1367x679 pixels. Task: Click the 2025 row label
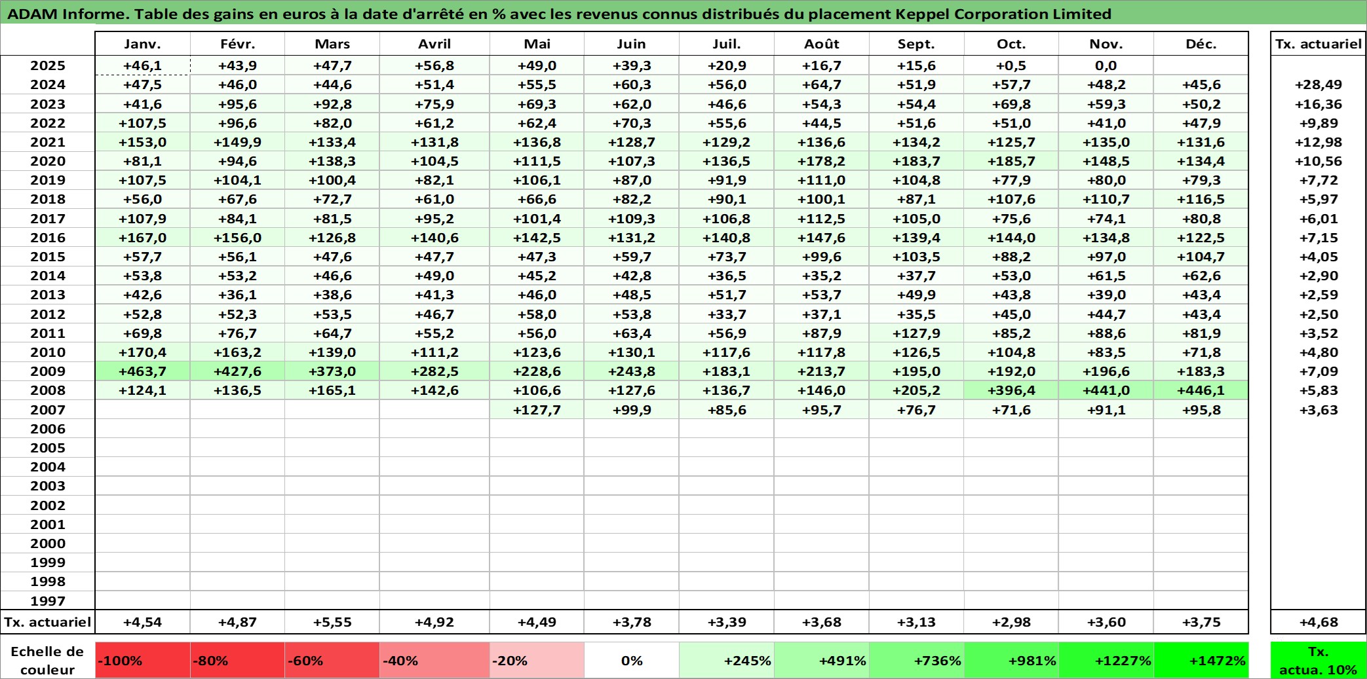click(x=48, y=65)
